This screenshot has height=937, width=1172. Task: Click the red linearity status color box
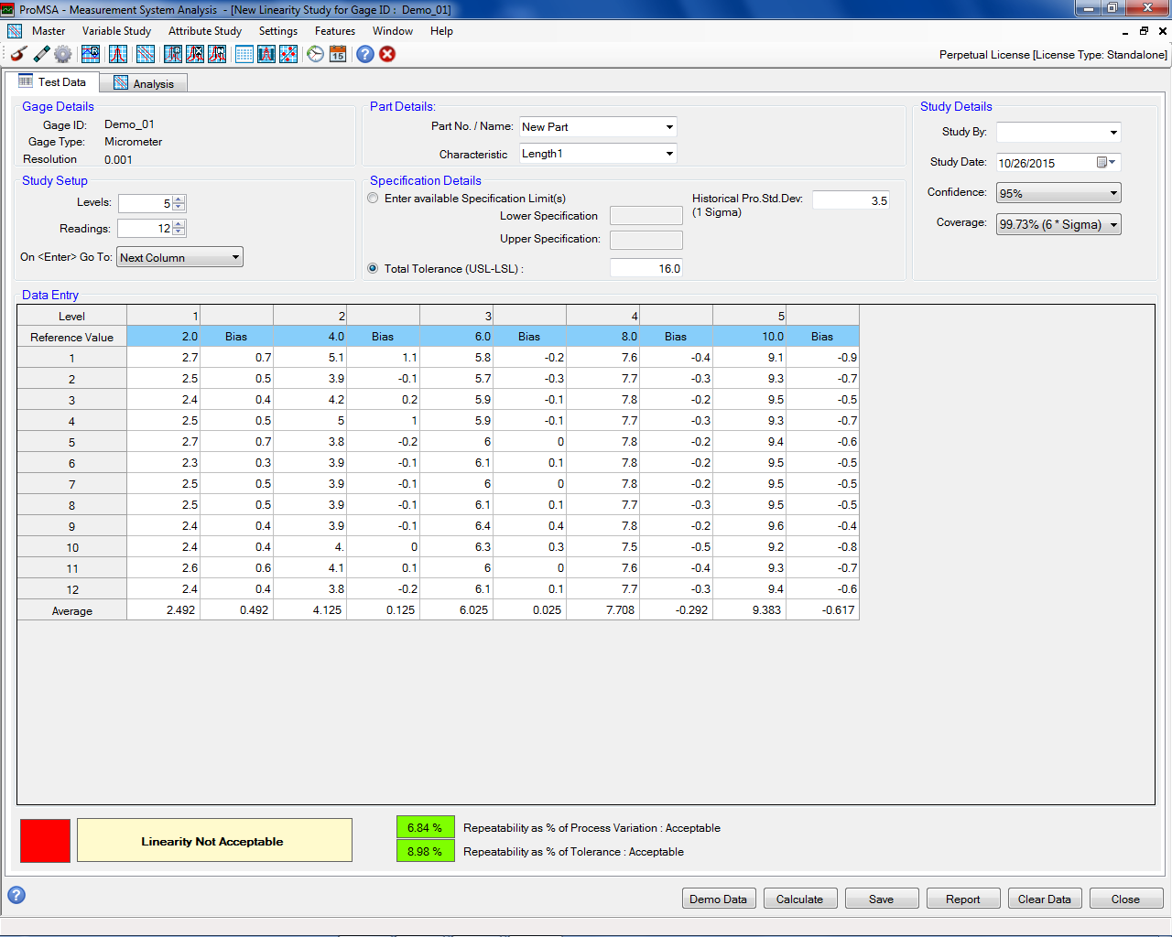pos(45,841)
